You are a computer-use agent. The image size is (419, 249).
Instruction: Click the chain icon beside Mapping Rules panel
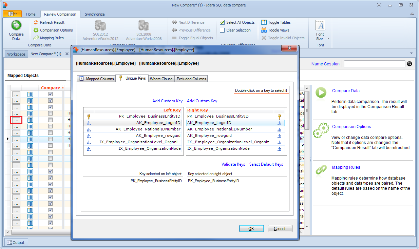point(321,170)
